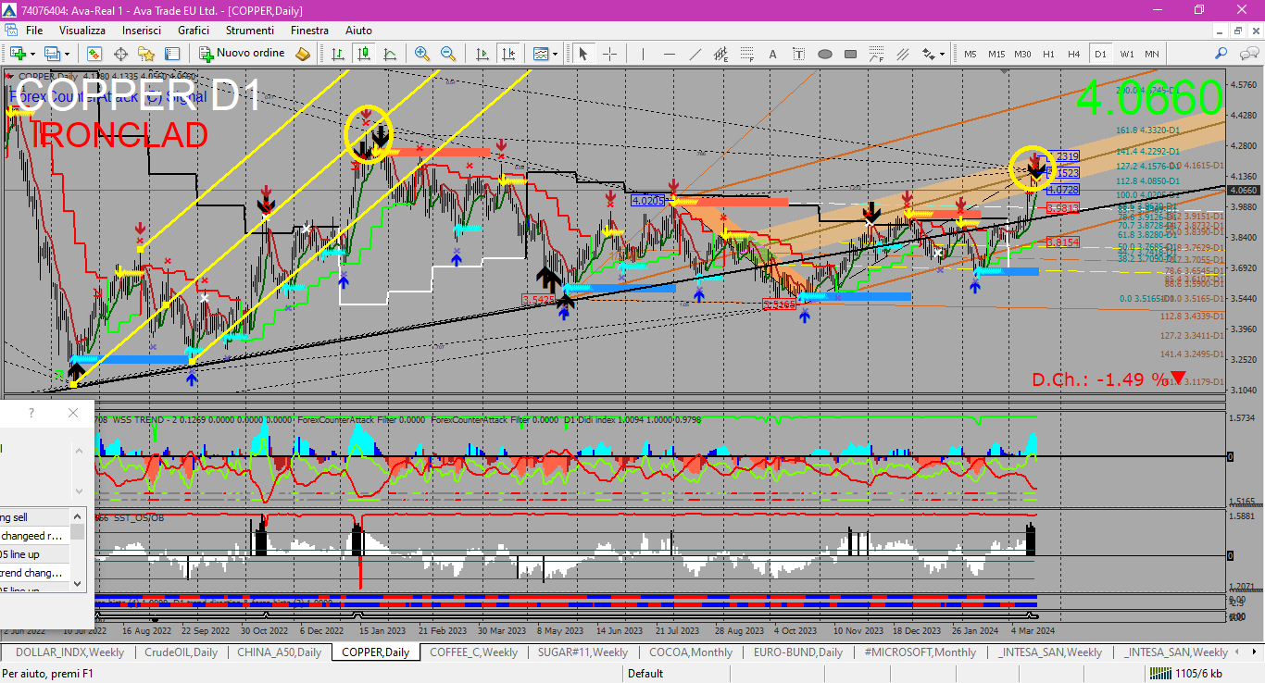Switch to the CrudeOIL,Daily chart tab
Viewport: 1265px width, 683px height.
tap(182, 652)
